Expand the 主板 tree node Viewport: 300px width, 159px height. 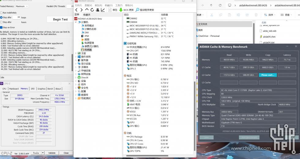[76, 53]
